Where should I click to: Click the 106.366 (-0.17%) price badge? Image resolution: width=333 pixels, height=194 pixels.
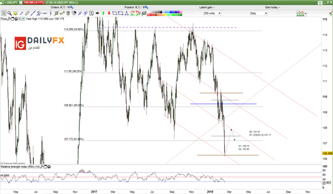[34, 2]
